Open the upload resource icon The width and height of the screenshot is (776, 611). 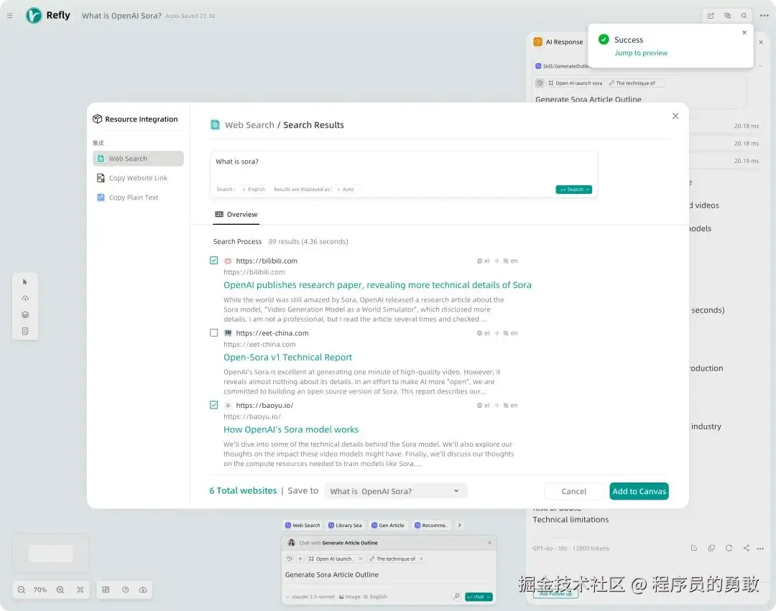tap(25, 298)
